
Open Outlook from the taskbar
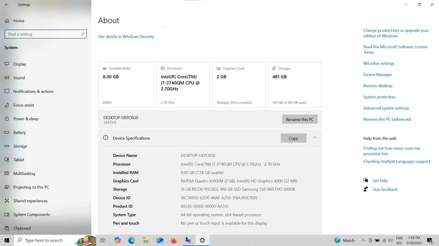[x=160, y=240]
